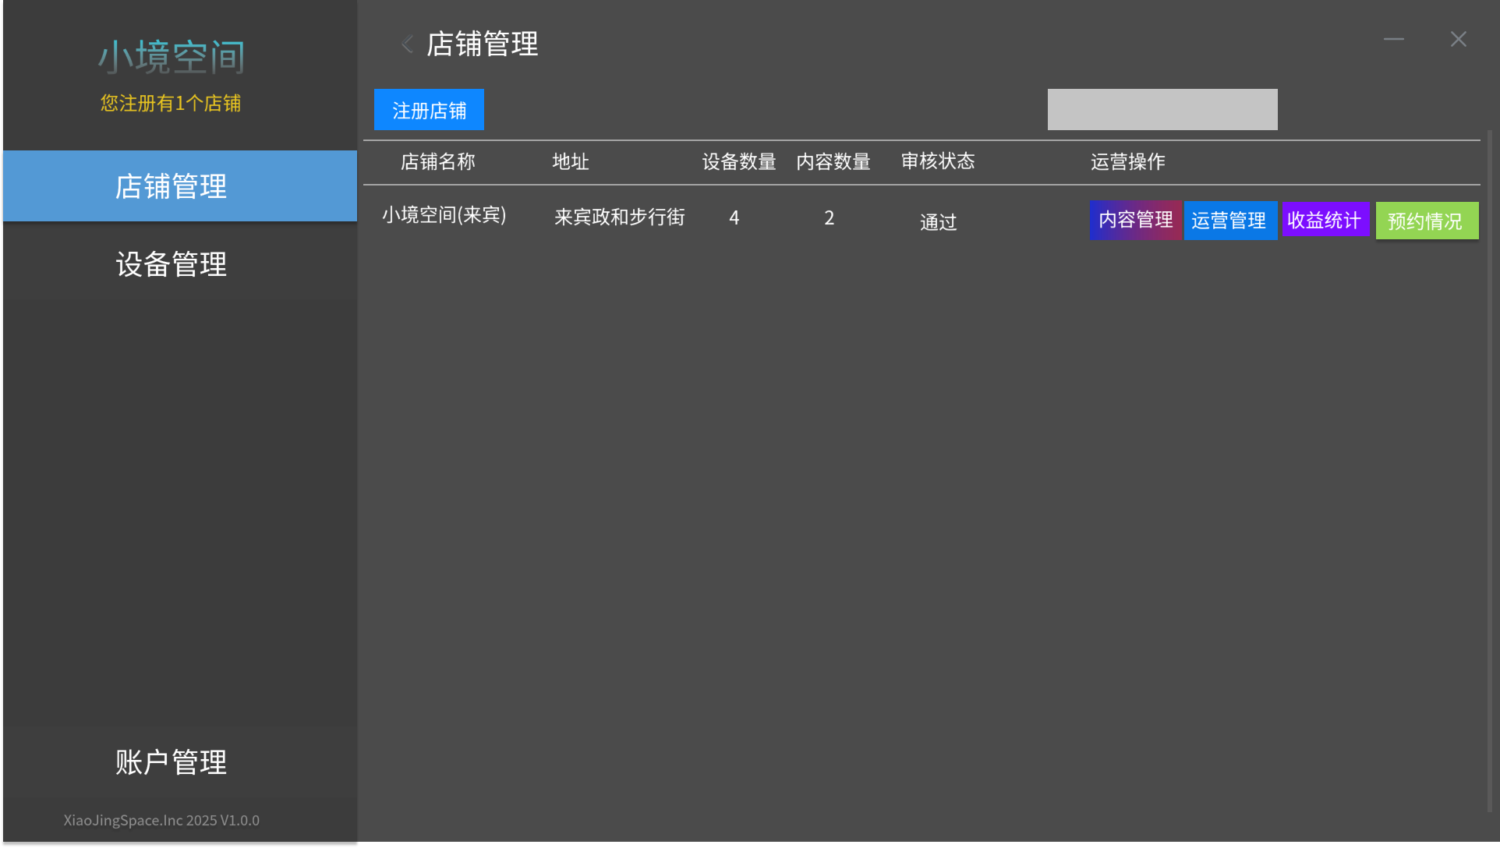The image size is (1500, 848).
Task: Click the gray search field at top right
Action: click(1162, 109)
